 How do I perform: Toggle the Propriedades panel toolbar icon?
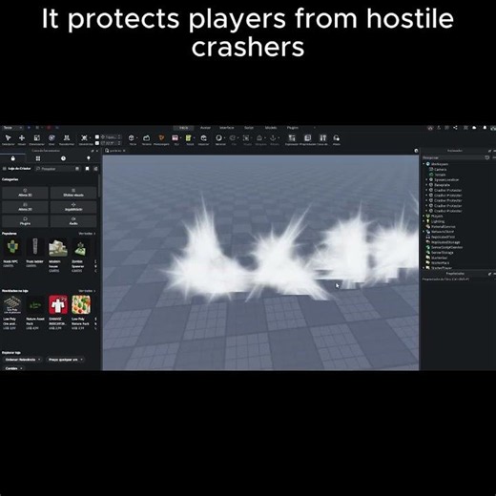click(x=307, y=138)
